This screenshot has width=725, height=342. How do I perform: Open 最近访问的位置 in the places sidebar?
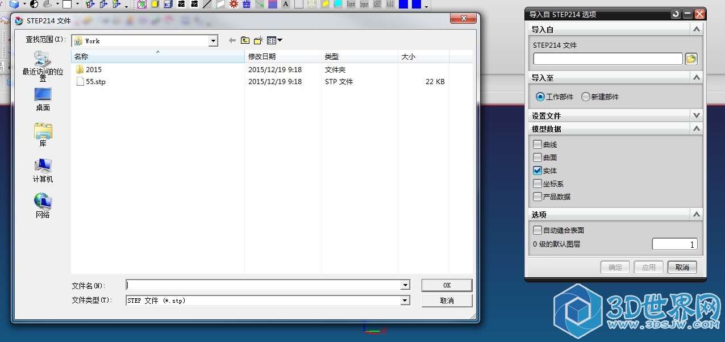click(43, 66)
